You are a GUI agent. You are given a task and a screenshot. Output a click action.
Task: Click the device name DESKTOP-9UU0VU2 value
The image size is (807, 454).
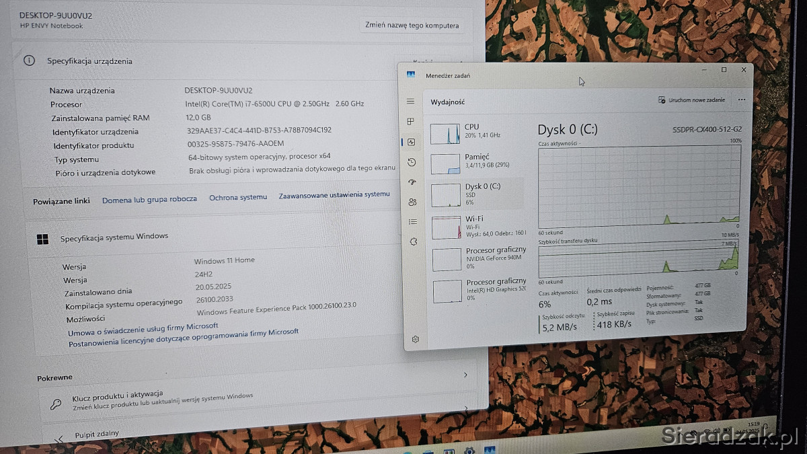coord(219,90)
